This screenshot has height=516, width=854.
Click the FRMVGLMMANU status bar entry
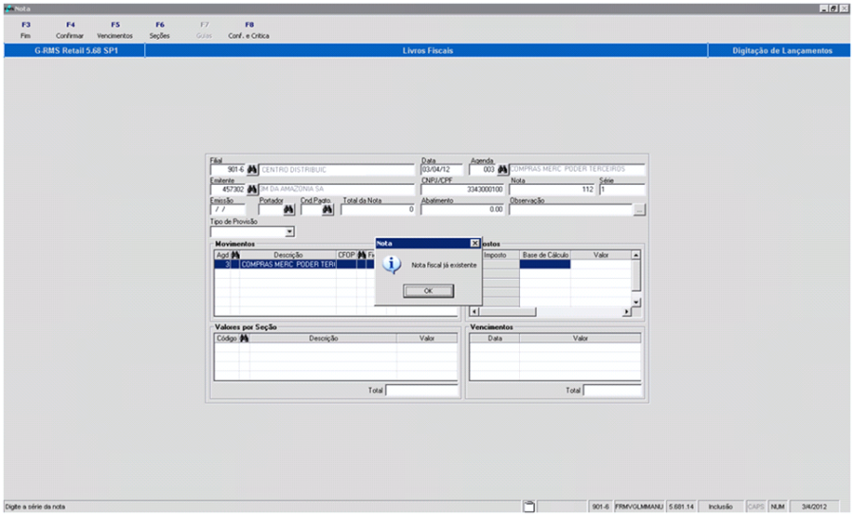[639, 507]
